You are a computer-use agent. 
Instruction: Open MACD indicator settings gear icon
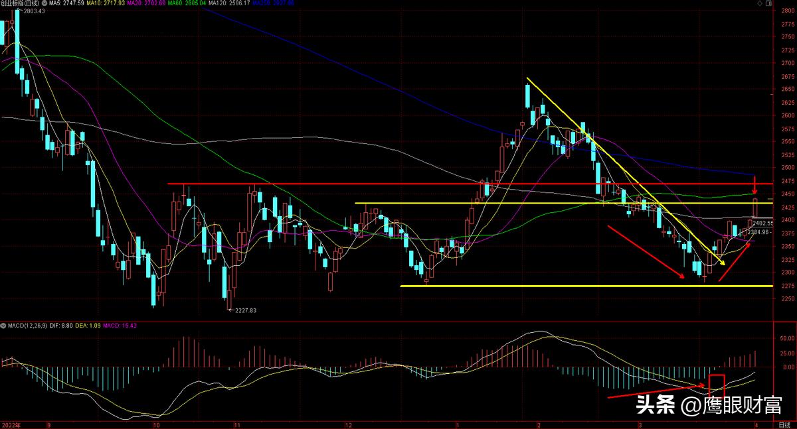tap(3, 326)
